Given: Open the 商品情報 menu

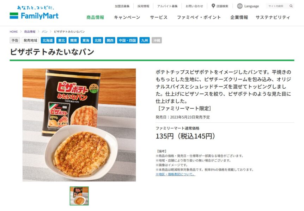Looking at the screenshot, I should click(95, 17).
